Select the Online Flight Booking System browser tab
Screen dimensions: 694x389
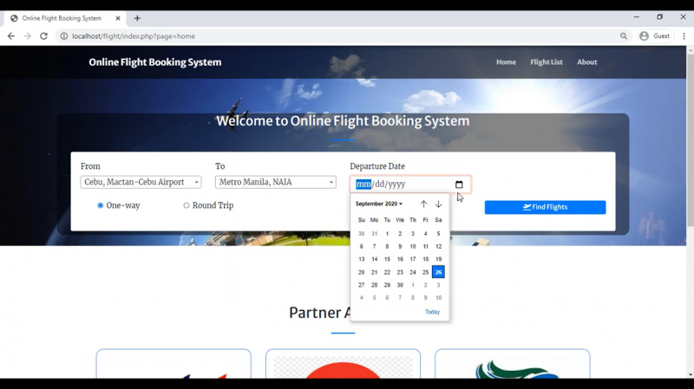66,18
